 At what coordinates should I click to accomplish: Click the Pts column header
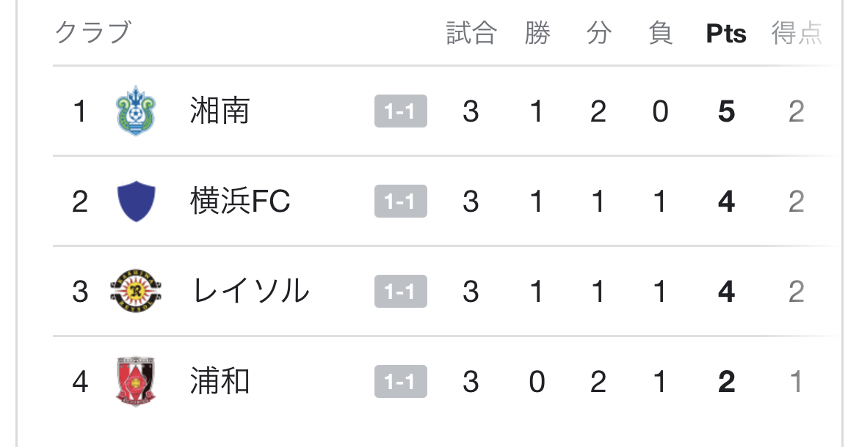(726, 34)
